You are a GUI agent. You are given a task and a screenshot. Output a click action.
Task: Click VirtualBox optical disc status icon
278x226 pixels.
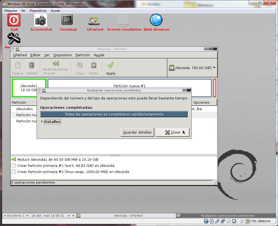click(211, 221)
